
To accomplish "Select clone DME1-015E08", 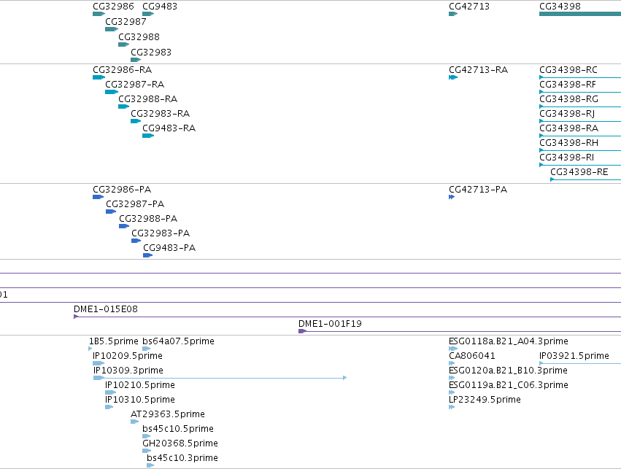I will point(347,317).
